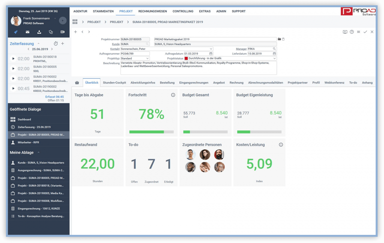Viewport: 384px width, 243px height.
Task: Play the 00:45 SUMA-20190002 KRE03 entry
Action: [x=13, y=88]
